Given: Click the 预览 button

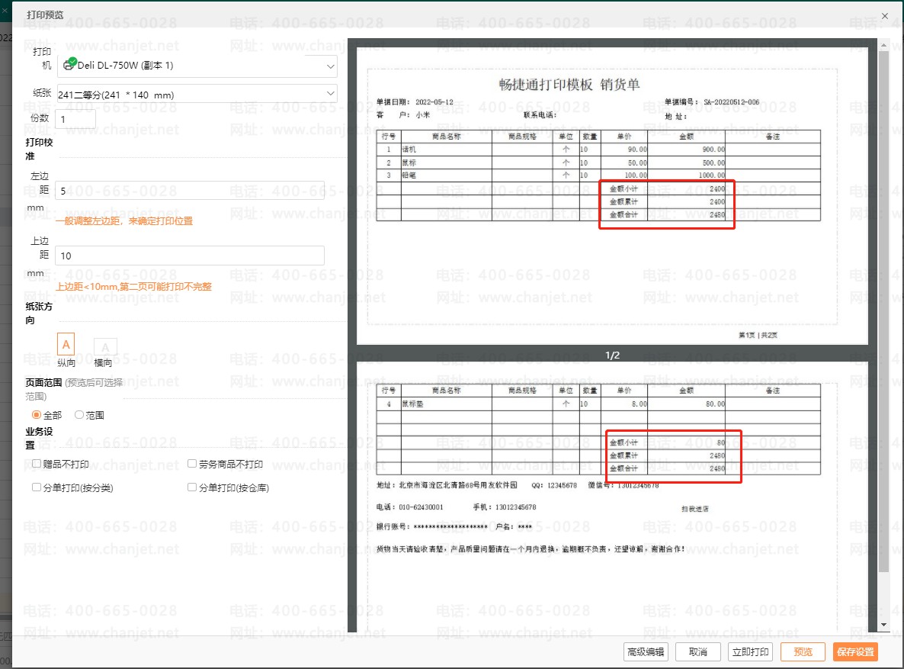Looking at the screenshot, I should [803, 651].
